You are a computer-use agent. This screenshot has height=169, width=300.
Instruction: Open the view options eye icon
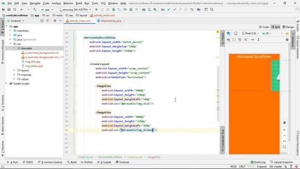pyautogui.click(x=228, y=39)
